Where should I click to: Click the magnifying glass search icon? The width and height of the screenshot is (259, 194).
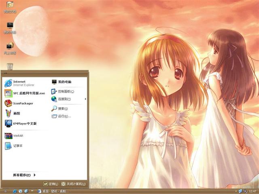pyautogui.click(x=54, y=109)
